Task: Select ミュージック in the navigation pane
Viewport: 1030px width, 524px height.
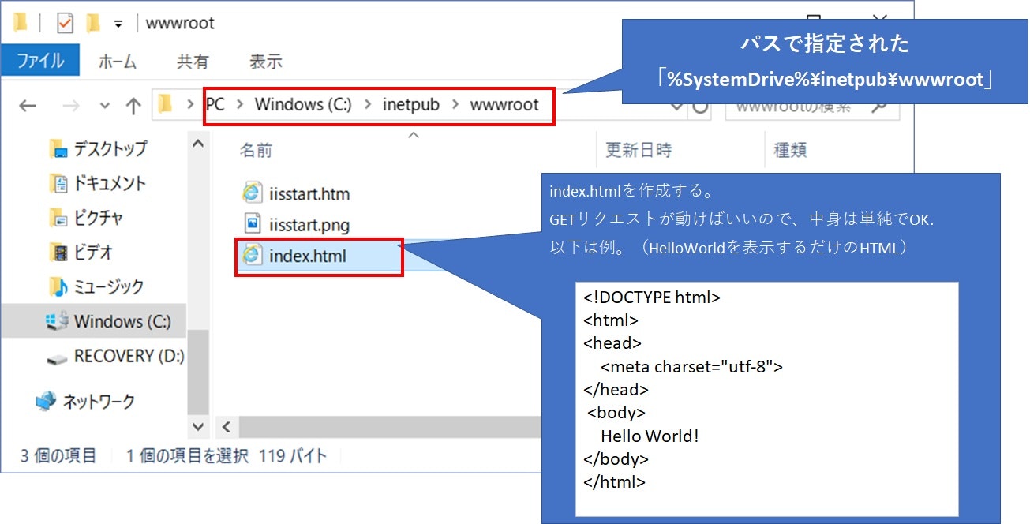Action: coord(109,286)
